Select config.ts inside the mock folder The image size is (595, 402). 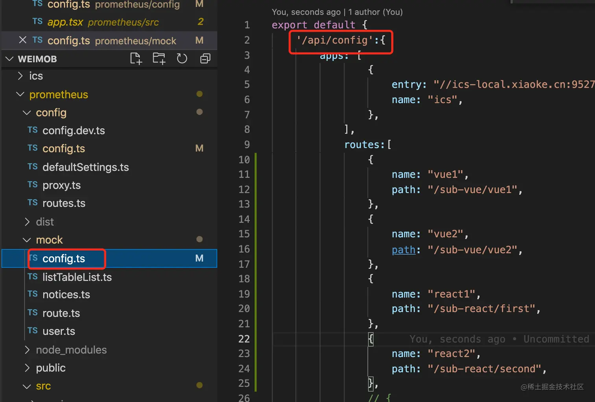point(109,258)
